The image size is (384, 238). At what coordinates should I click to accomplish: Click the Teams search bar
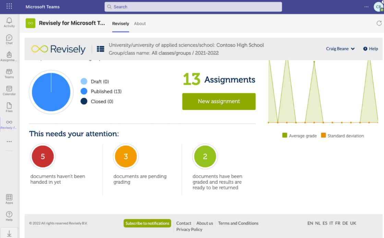(193, 7)
